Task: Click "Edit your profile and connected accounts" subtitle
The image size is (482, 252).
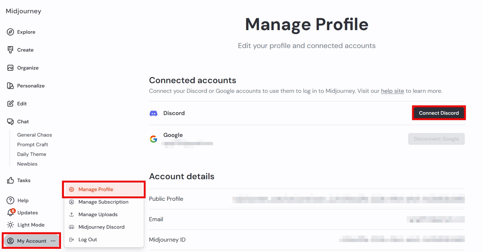Action: pyautogui.click(x=307, y=46)
